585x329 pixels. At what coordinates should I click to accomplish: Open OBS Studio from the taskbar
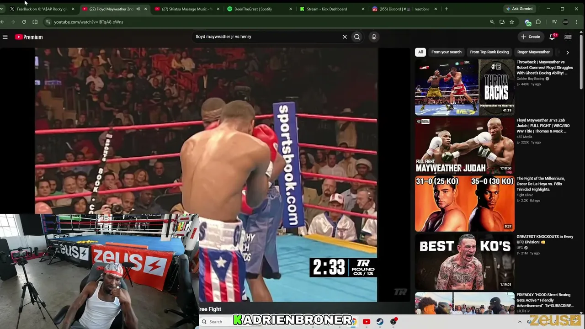[x=394, y=322]
